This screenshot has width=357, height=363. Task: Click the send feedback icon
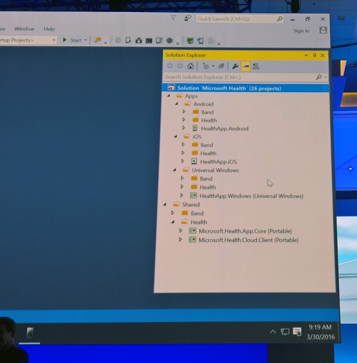click(187, 18)
